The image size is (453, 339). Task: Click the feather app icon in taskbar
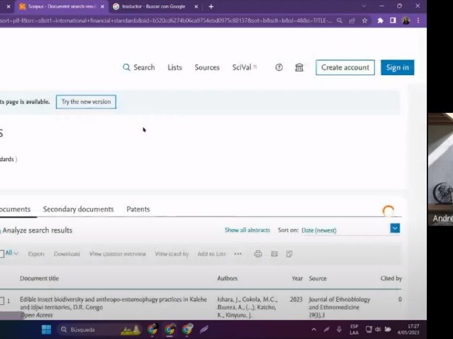click(x=204, y=329)
